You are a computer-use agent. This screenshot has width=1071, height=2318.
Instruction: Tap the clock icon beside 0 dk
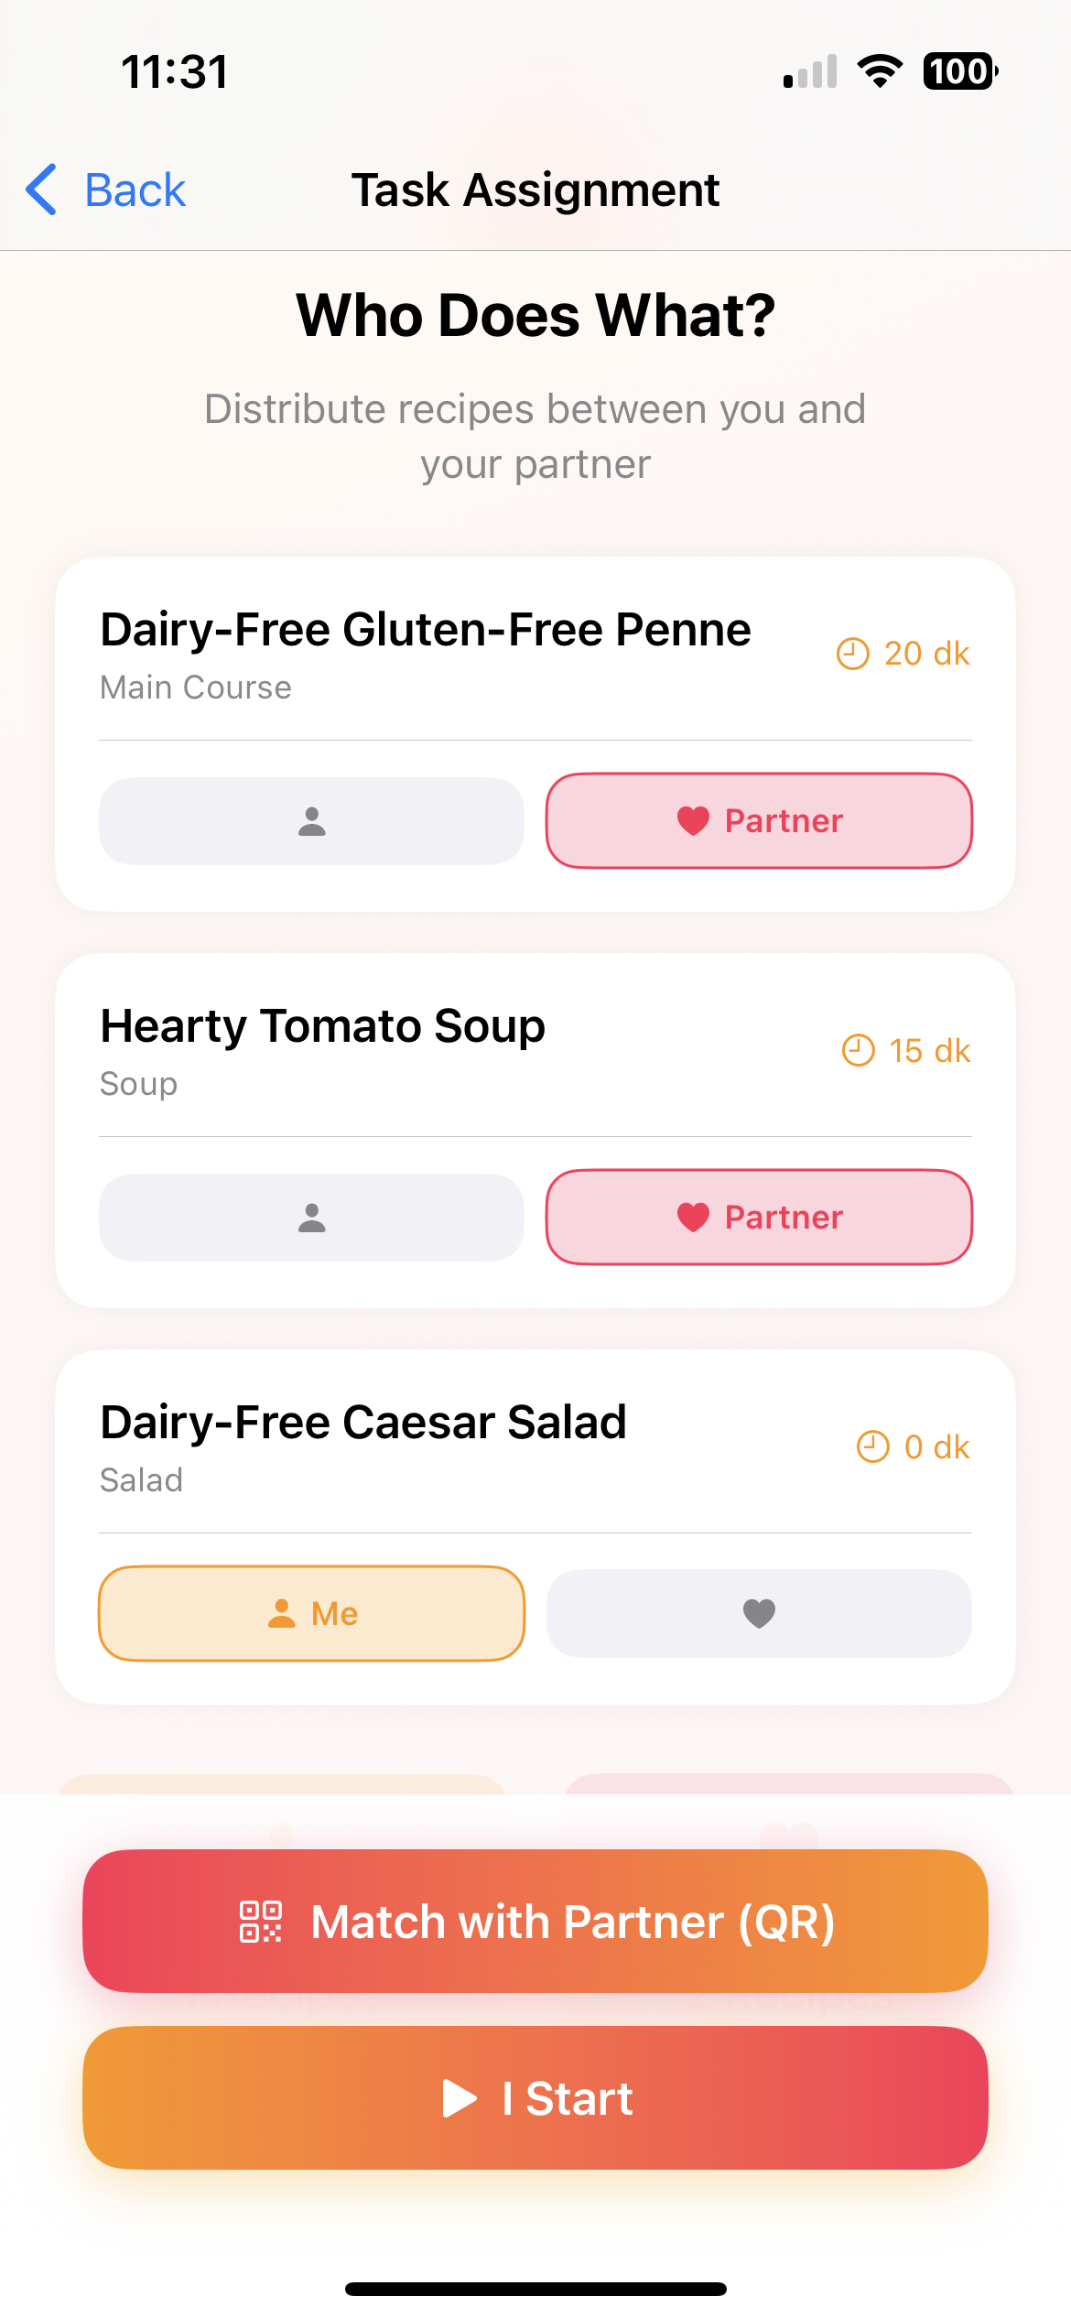point(872,1446)
